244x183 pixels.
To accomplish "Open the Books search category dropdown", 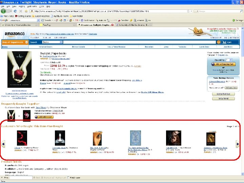I will [52, 42].
